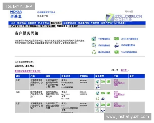Click the 客户服务网络 page heading
Viewport: 154px width, 123px height.
26,33
